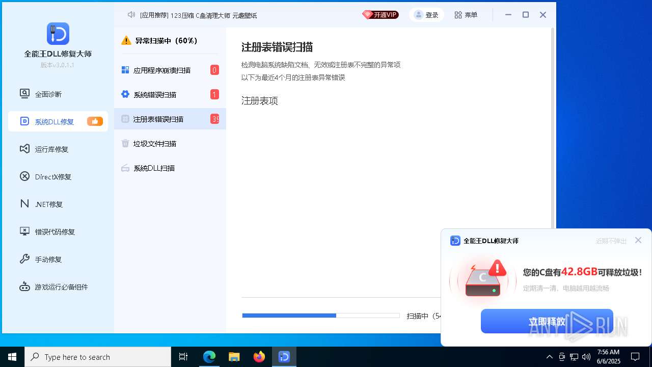Select 垃圾文件扫描 scan category
This screenshot has width=652, height=367.
170,143
